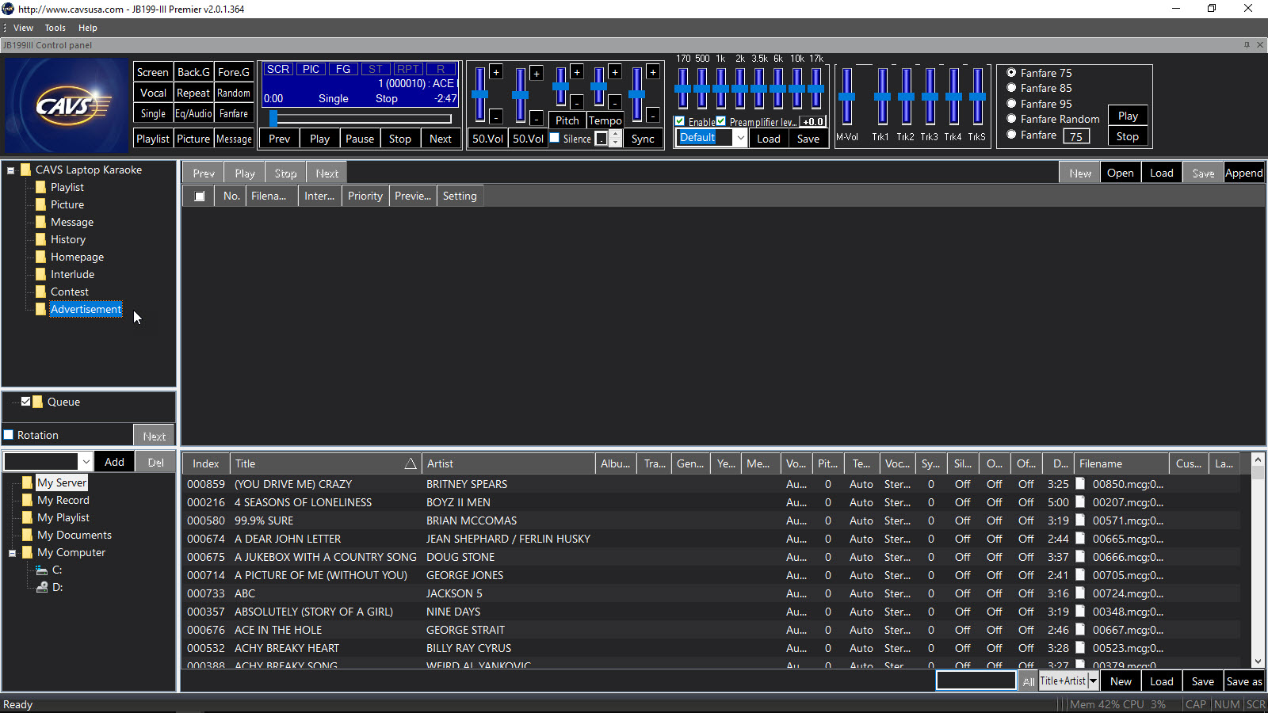The width and height of the screenshot is (1268, 713).
Task: Select the History folder icon
Action: 40,239
